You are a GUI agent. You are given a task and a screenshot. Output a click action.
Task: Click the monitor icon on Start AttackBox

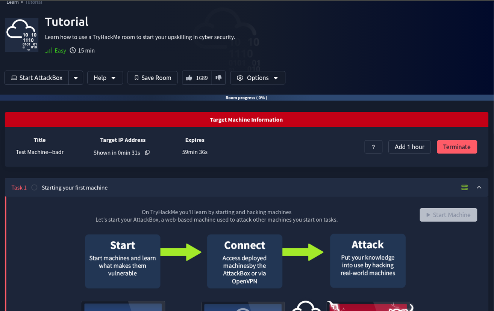tap(14, 77)
